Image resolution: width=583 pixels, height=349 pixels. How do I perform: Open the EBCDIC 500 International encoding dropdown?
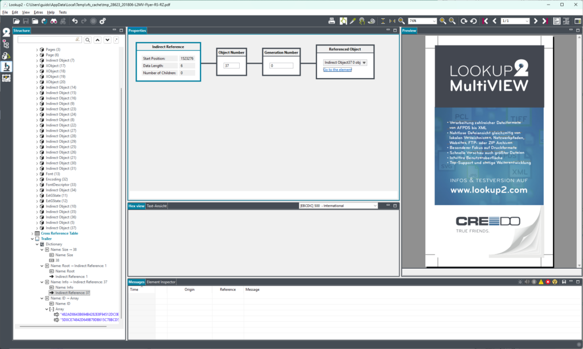click(338, 206)
